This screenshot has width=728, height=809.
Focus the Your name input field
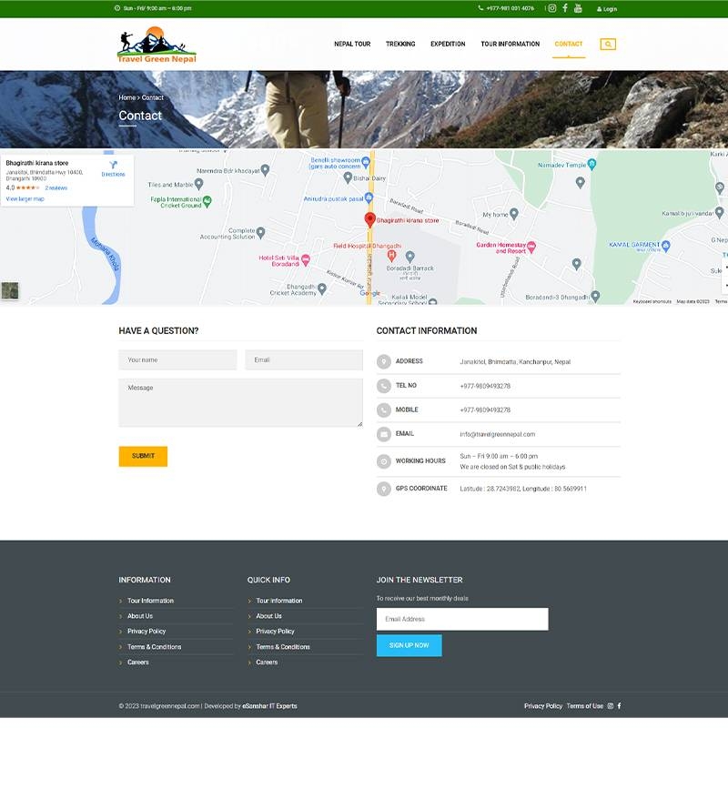[x=177, y=360]
